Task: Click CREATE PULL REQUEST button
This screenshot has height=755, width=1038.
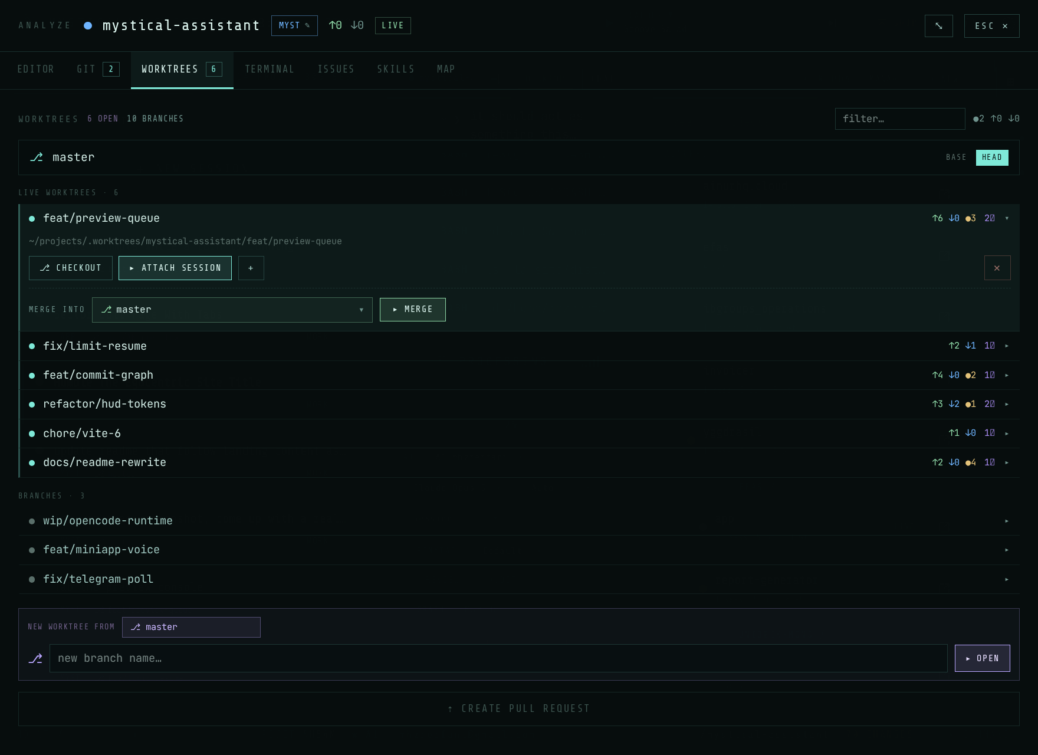Action: (519, 708)
